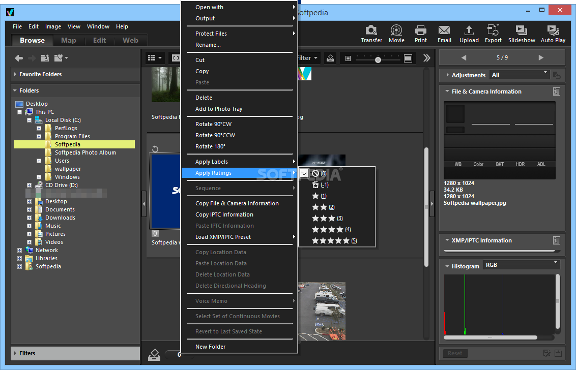The image size is (576, 370).
Task: Toggle File & Camera Information list view
Action: pos(557,91)
